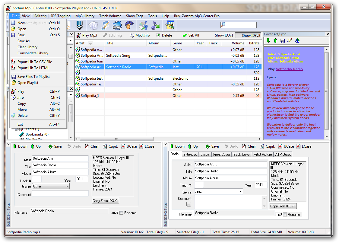Select Consolidate Library menu entry
The width and height of the screenshot is (339, 243).
click(33, 53)
